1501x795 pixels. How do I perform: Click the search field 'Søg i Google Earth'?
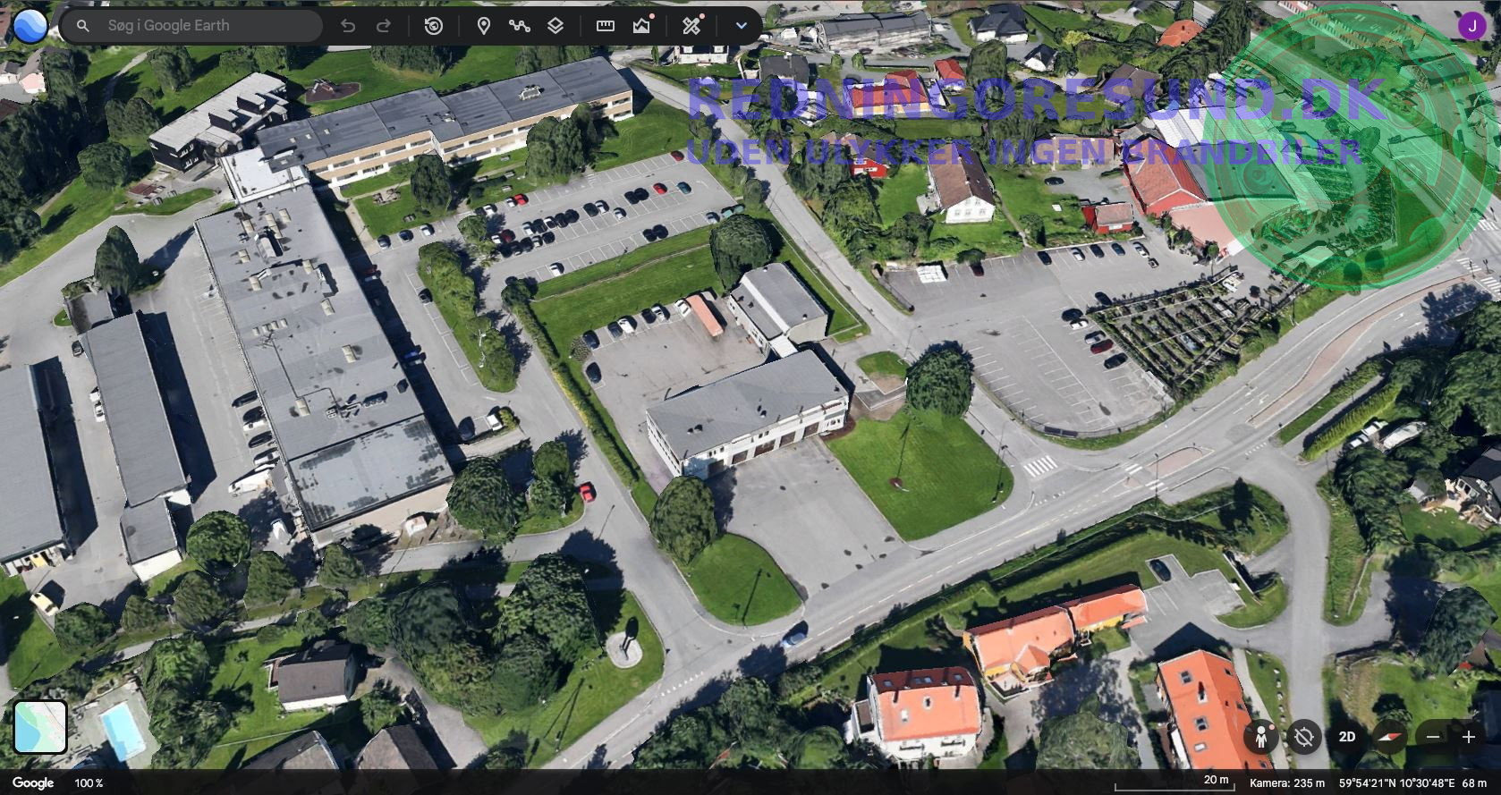point(206,26)
